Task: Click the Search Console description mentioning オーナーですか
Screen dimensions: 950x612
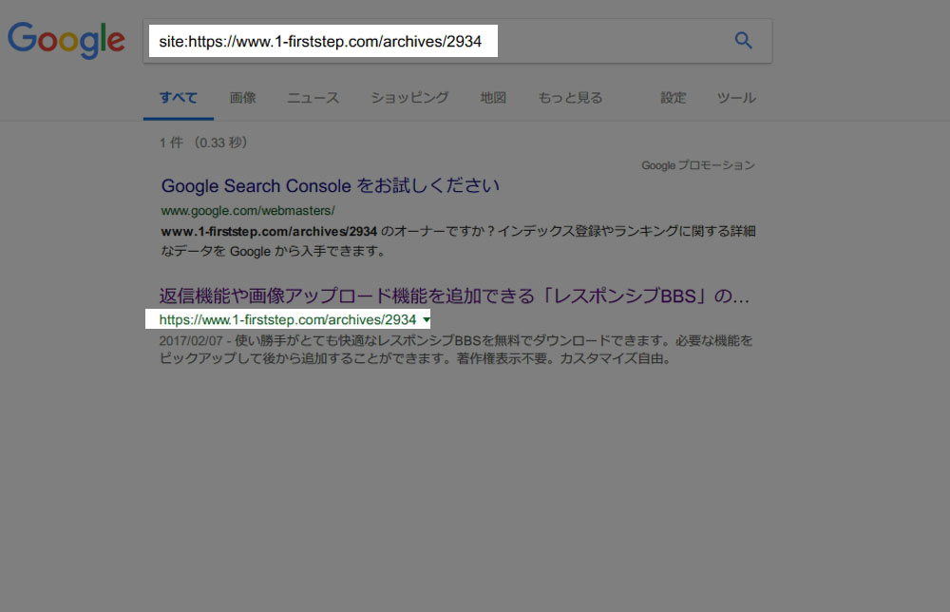Action: click(458, 240)
